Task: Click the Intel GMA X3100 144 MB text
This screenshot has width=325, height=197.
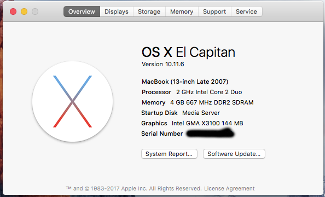Action: click(x=207, y=123)
